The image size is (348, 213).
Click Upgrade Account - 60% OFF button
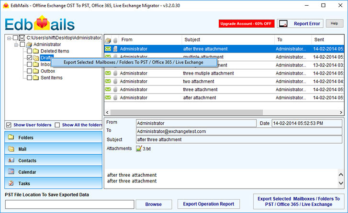click(x=247, y=24)
